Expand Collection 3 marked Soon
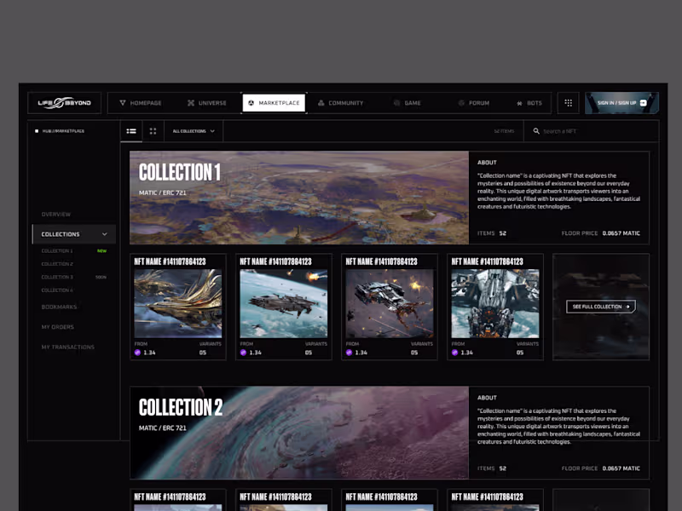682x511 pixels. pos(61,277)
